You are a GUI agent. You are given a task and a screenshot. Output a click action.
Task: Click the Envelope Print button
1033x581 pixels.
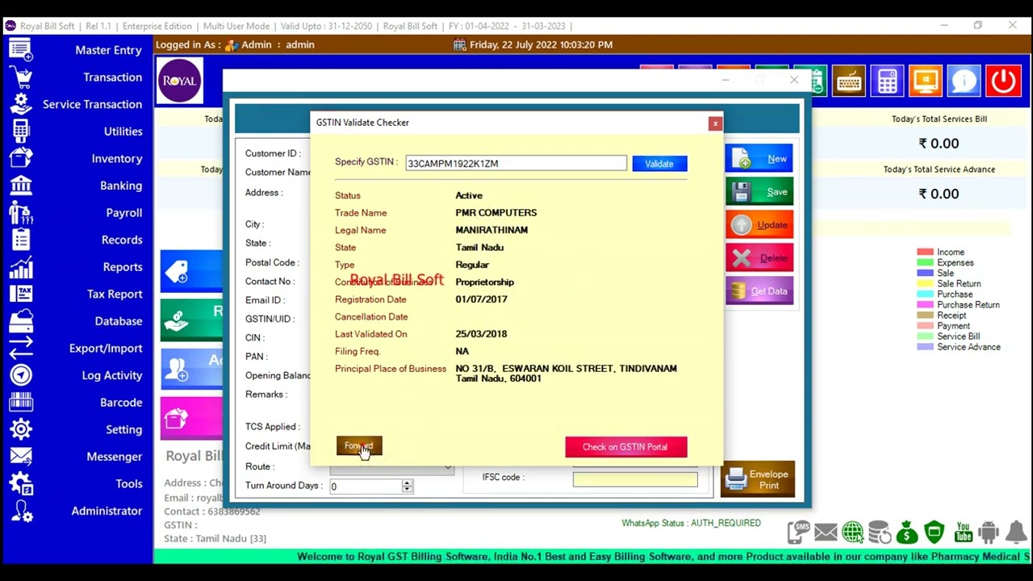pyautogui.click(x=758, y=480)
